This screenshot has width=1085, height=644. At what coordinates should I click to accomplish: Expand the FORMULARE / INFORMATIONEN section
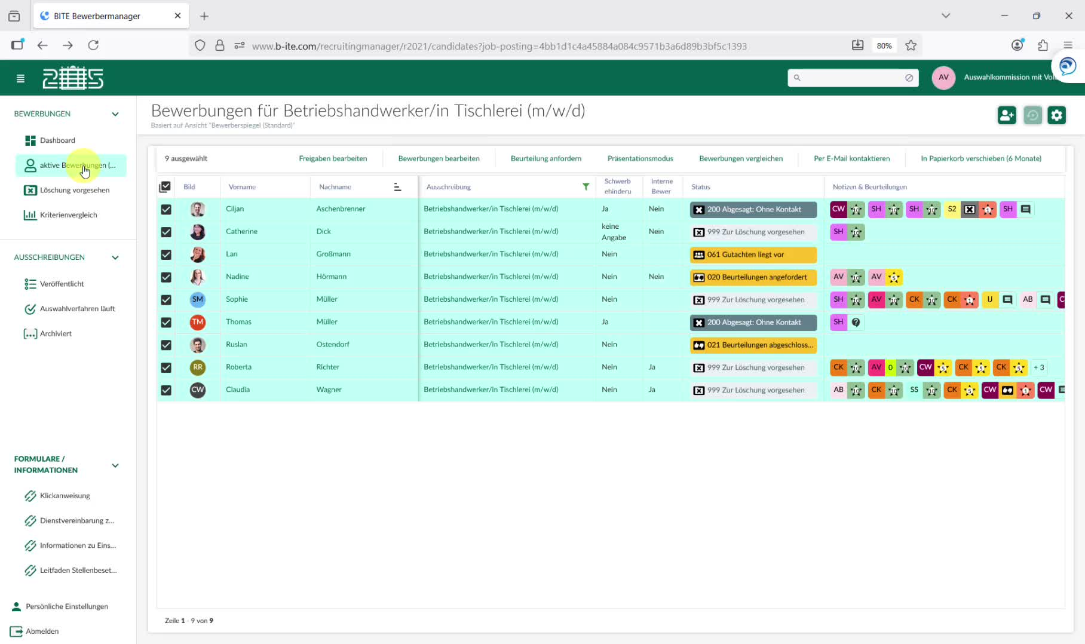115,465
